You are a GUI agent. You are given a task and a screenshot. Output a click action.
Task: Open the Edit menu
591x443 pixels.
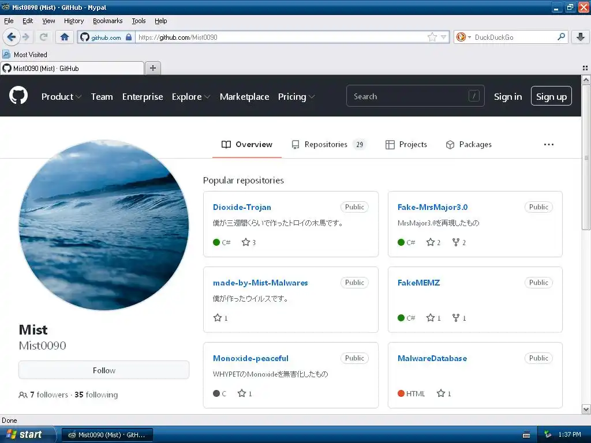click(x=28, y=21)
